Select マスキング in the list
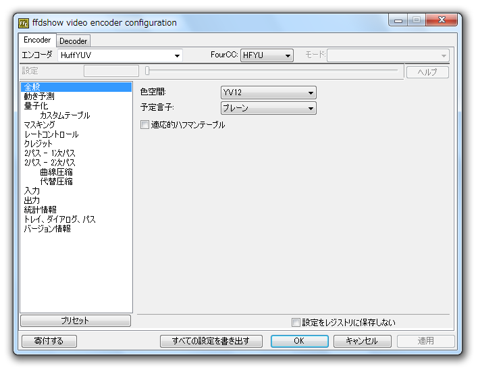This screenshot has width=478, height=370. (x=39, y=125)
